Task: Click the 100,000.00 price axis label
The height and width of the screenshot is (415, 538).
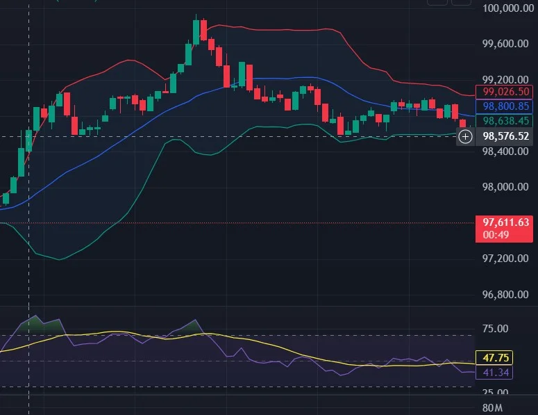Action: 508,8
